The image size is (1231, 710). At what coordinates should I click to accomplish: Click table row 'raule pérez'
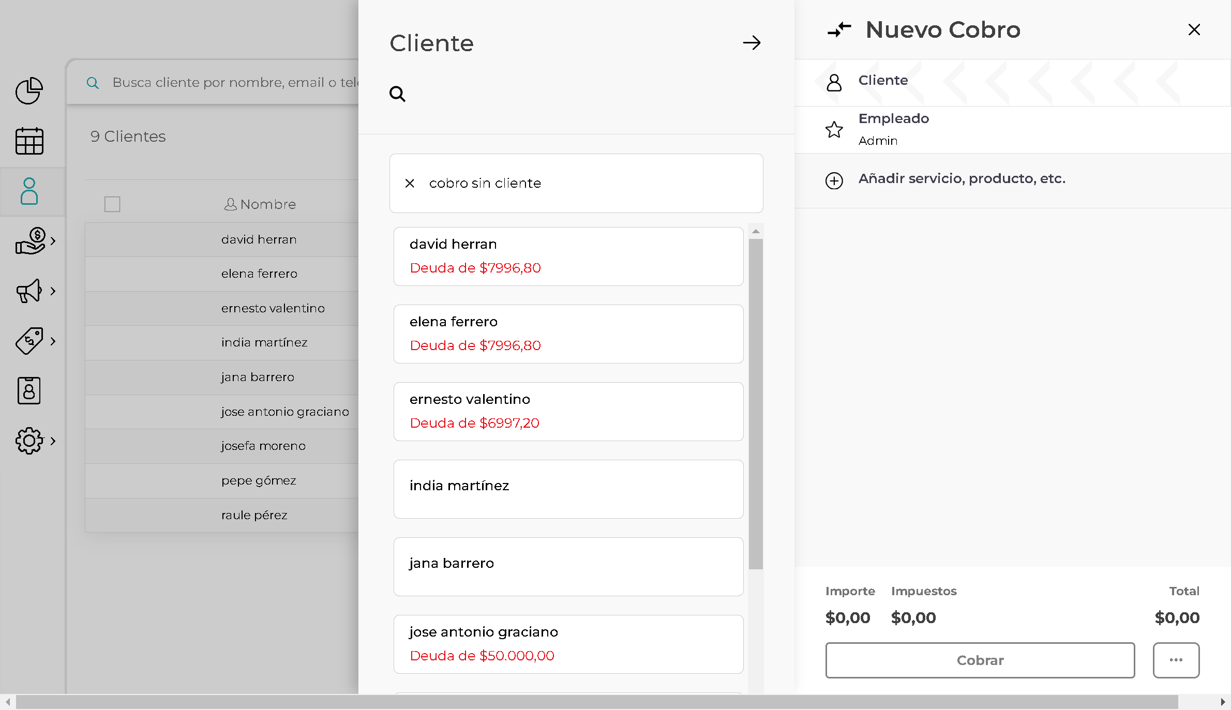(x=222, y=516)
